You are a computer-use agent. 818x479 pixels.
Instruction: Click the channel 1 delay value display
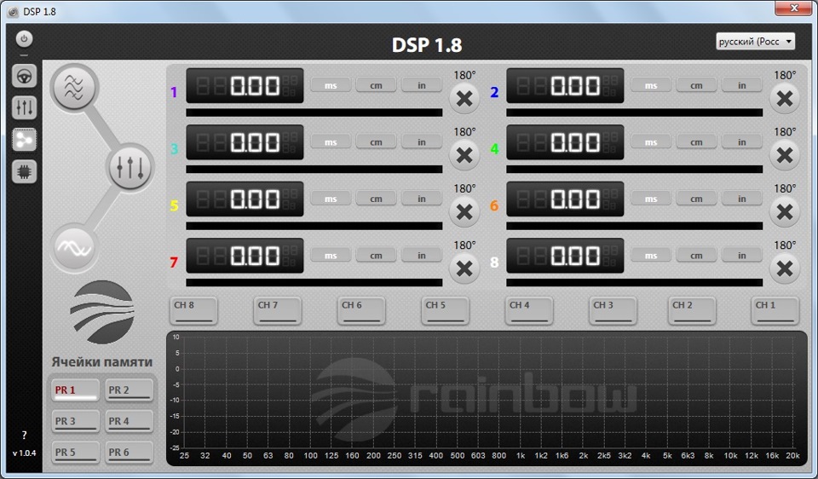tap(245, 85)
